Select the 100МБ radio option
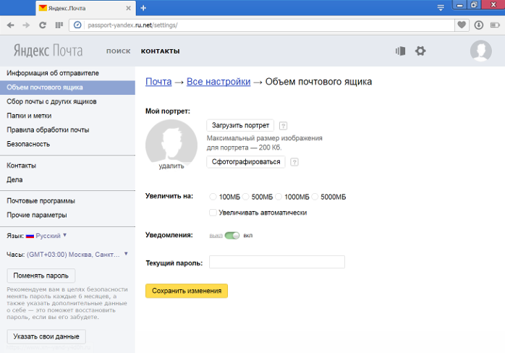Image resolution: width=505 pixels, height=353 pixels. pos(213,197)
